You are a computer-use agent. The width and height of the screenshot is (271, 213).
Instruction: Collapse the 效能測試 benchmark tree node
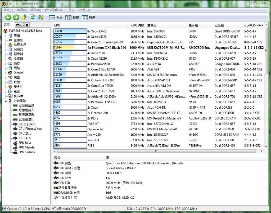(x=6, y=101)
